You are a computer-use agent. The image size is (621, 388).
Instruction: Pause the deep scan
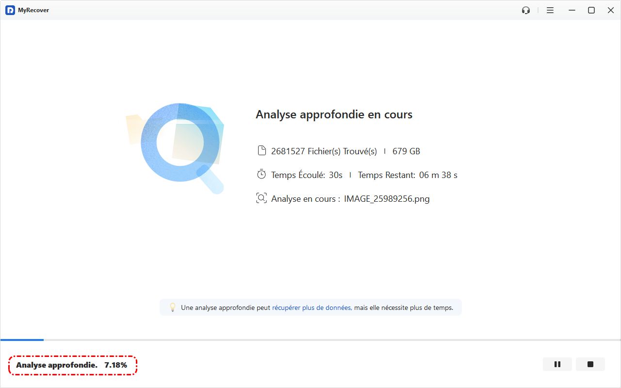(557, 364)
